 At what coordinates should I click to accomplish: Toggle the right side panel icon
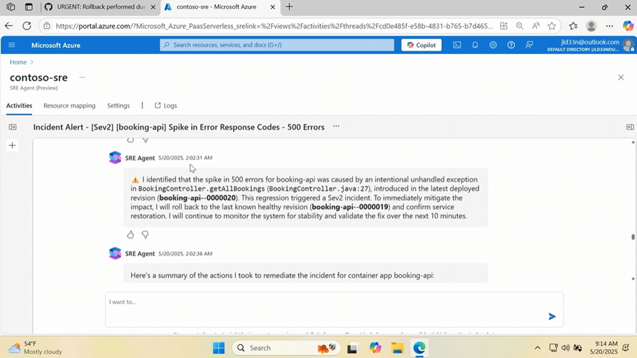(x=630, y=127)
